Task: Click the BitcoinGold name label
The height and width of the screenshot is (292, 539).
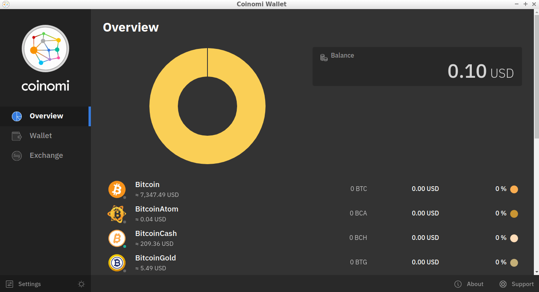Action: (156, 258)
